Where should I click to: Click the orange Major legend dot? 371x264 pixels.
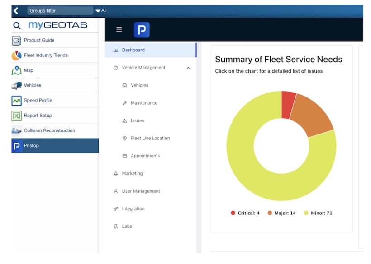[x=270, y=213]
